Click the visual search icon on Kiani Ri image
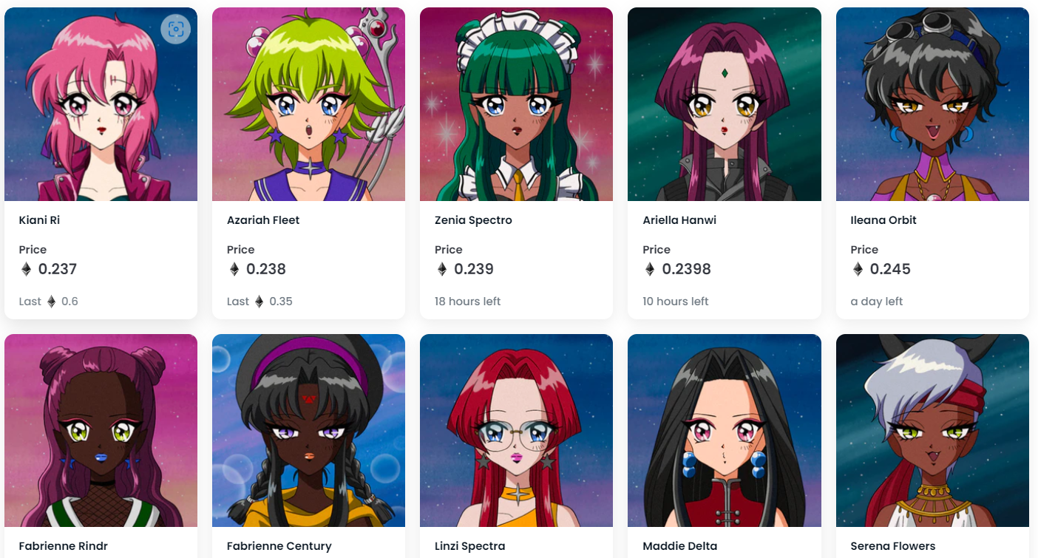The height and width of the screenshot is (558, 1038). [175, 30]
